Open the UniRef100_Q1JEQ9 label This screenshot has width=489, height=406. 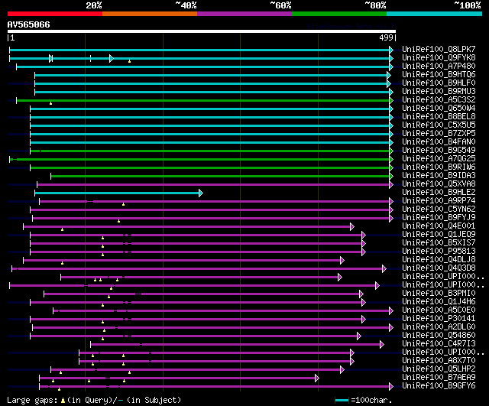(x=439, y=235)
